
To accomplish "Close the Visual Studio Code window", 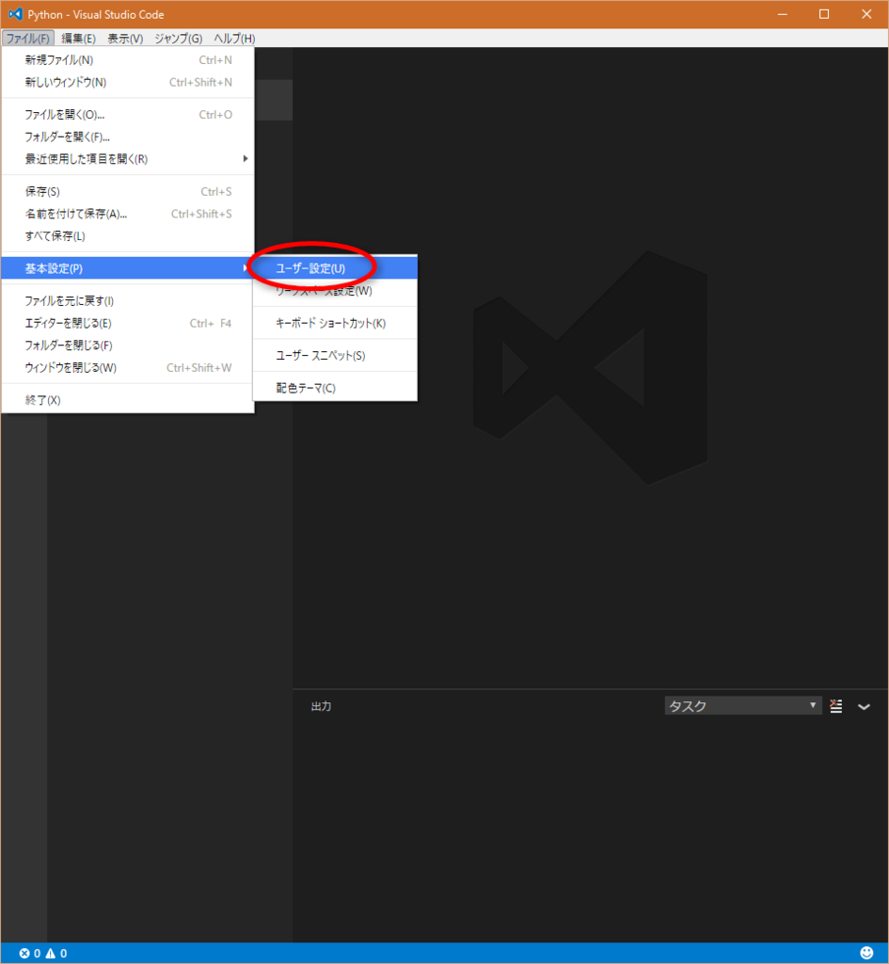I will point(866,13).
